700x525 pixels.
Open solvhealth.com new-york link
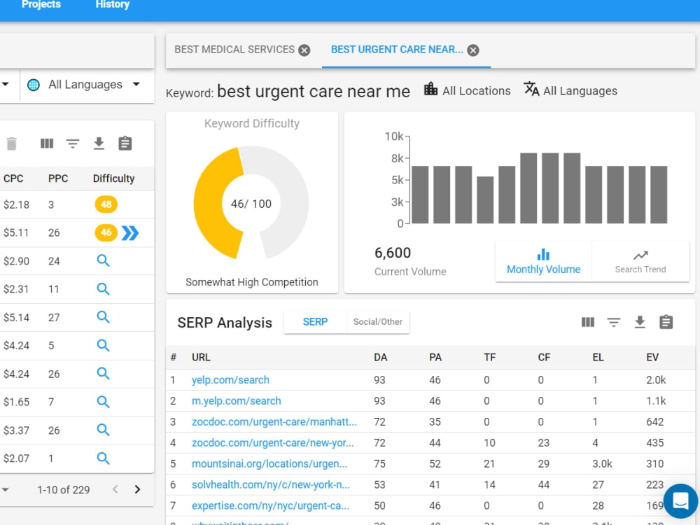click(270, 485)
